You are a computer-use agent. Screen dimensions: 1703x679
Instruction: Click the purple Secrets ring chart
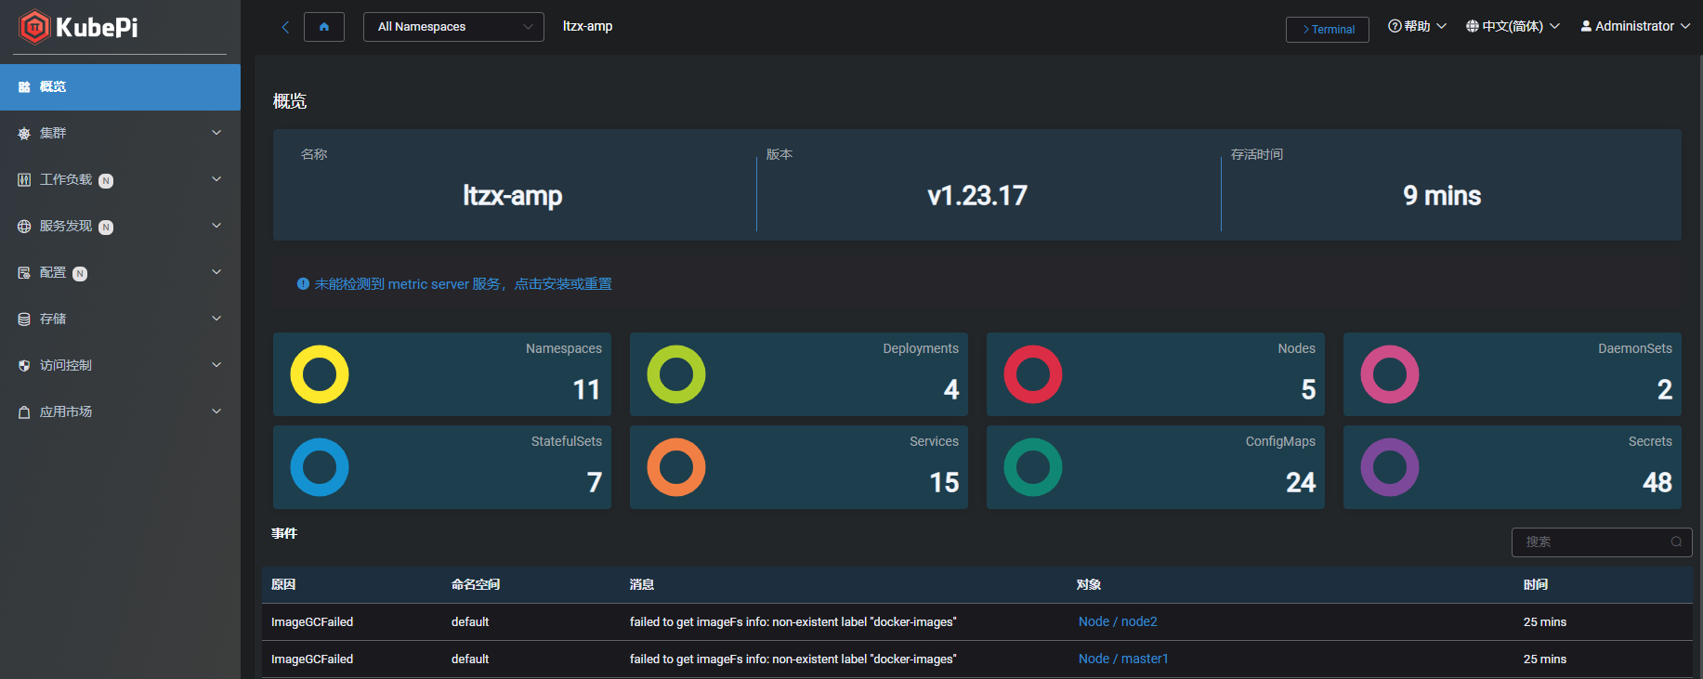coord(1390,467)
